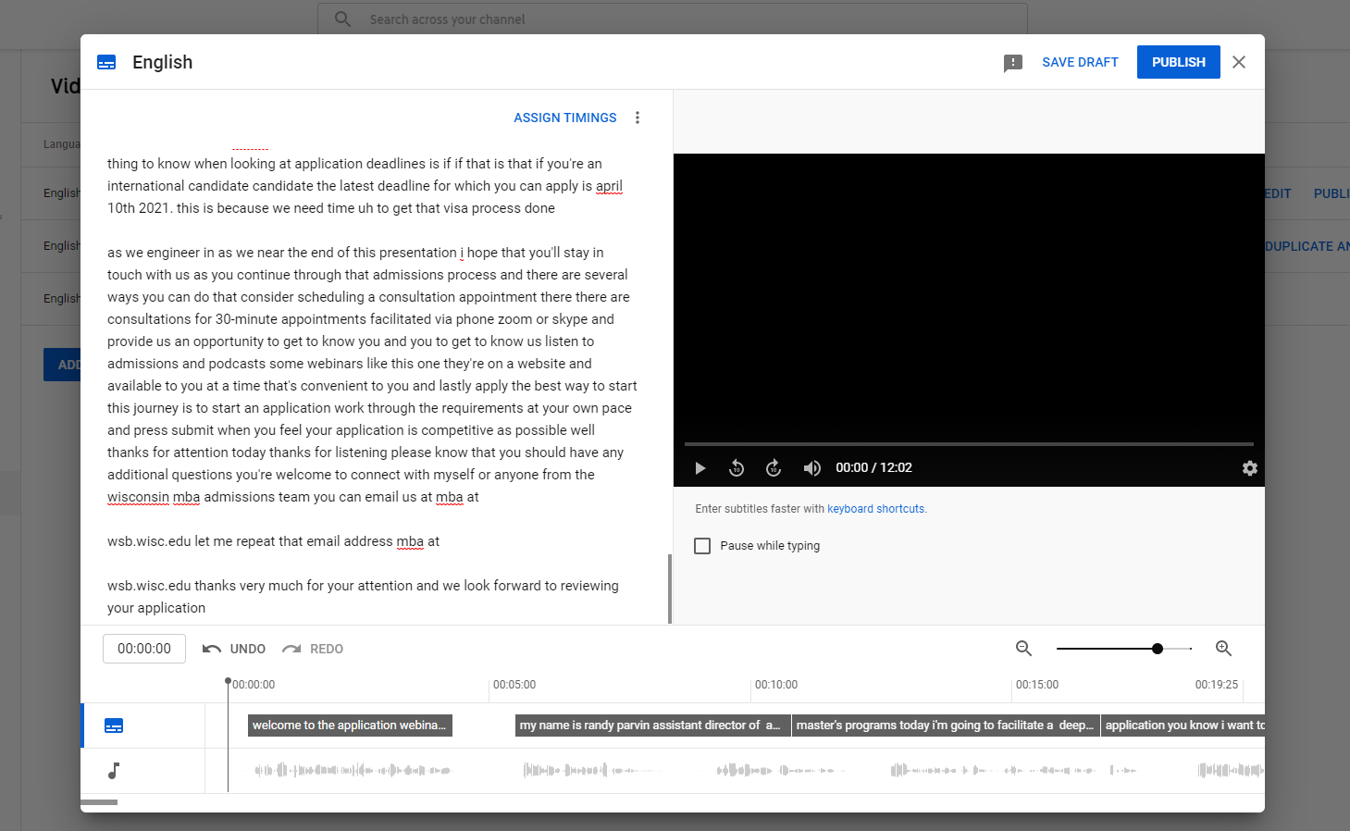Select the music note audio track icon
Viewport: 1350px width, 831px height.
(x=114, y=771)
